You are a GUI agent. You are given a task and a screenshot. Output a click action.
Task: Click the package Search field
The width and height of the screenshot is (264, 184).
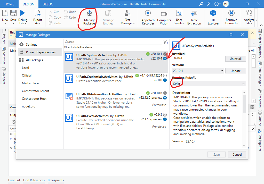[x=113, y=42]
